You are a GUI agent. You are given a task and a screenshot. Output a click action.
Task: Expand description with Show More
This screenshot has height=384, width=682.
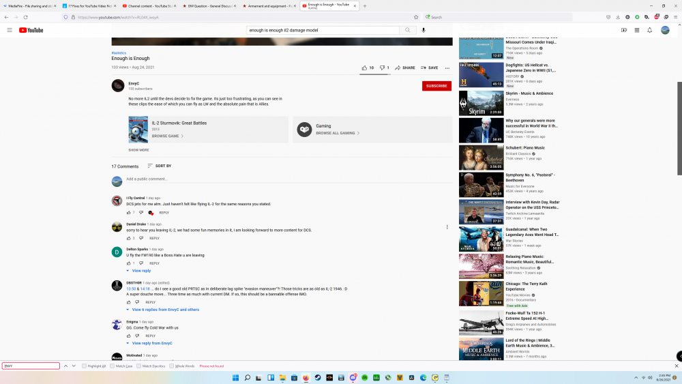click(x=138, y=150)
